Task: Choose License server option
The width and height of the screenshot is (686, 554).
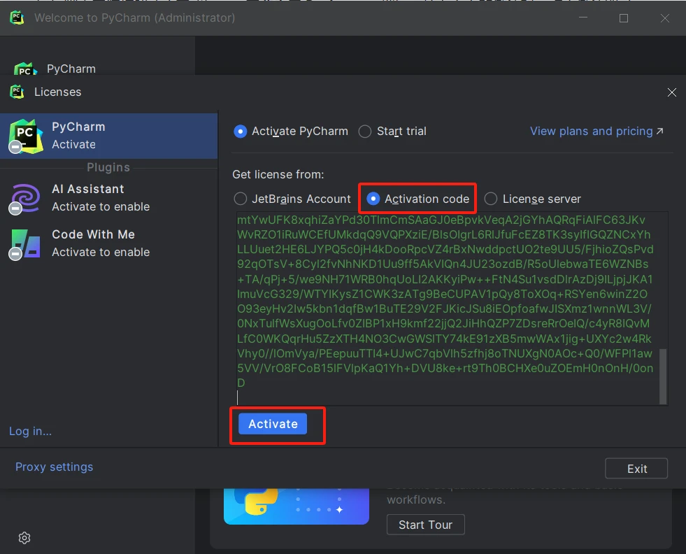Action: pyautogui.click(x=490, y=199)
